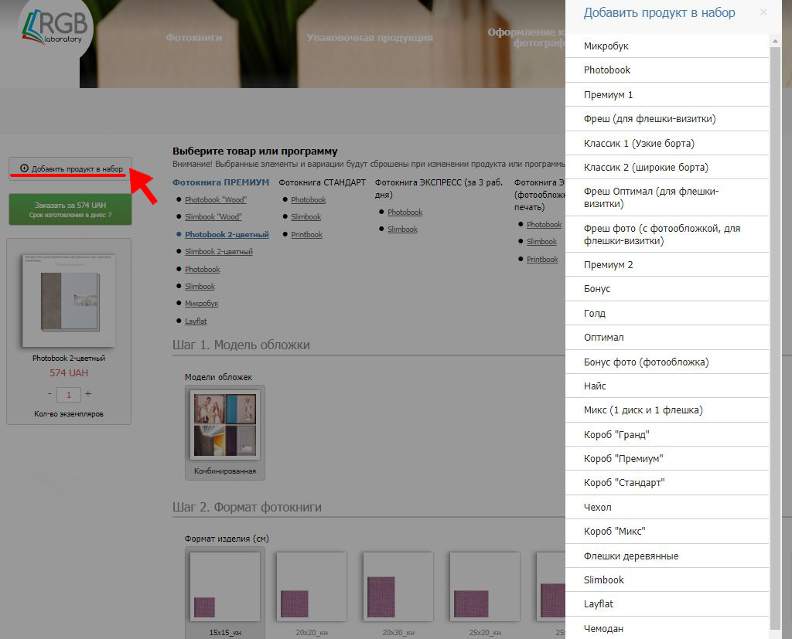Close the add product panel
The width and height of the screenshot is (792, 639).
[x=763, y=12]
